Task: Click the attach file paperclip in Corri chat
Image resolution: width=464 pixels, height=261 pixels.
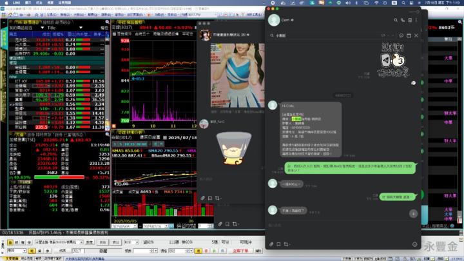Action: click(x=272, y=244)
